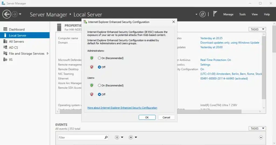Select Off option for Administrators
This screenshot has height=145, width=276.
pos(99,67)
